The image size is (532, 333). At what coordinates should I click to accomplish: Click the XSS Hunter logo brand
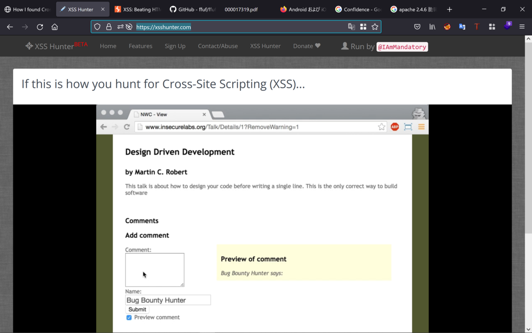click(56, 46)
